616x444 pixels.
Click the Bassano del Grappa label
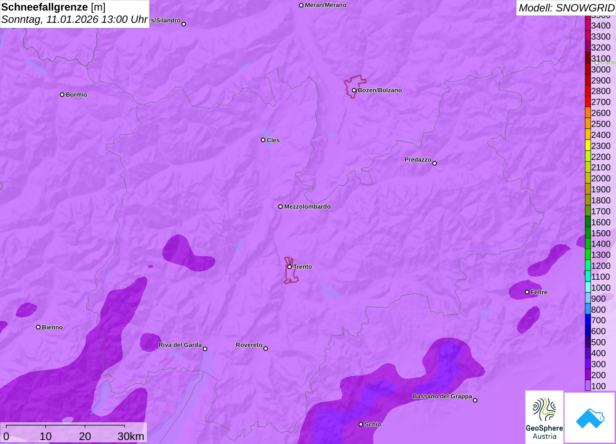(442, 396)
